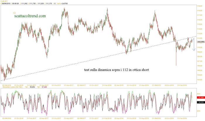This screenshot has width=205, height=121.
Task: Click the high price 111,730 in header
Action: coord(33,4)
